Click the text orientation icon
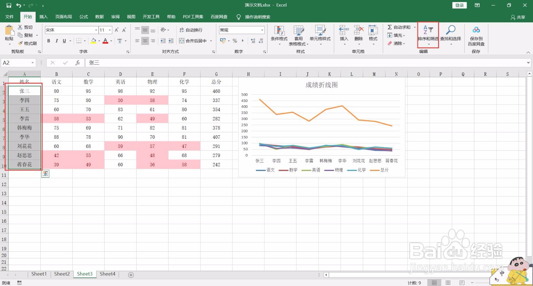This screenshot has width=533, height=286. coord(163,30)
